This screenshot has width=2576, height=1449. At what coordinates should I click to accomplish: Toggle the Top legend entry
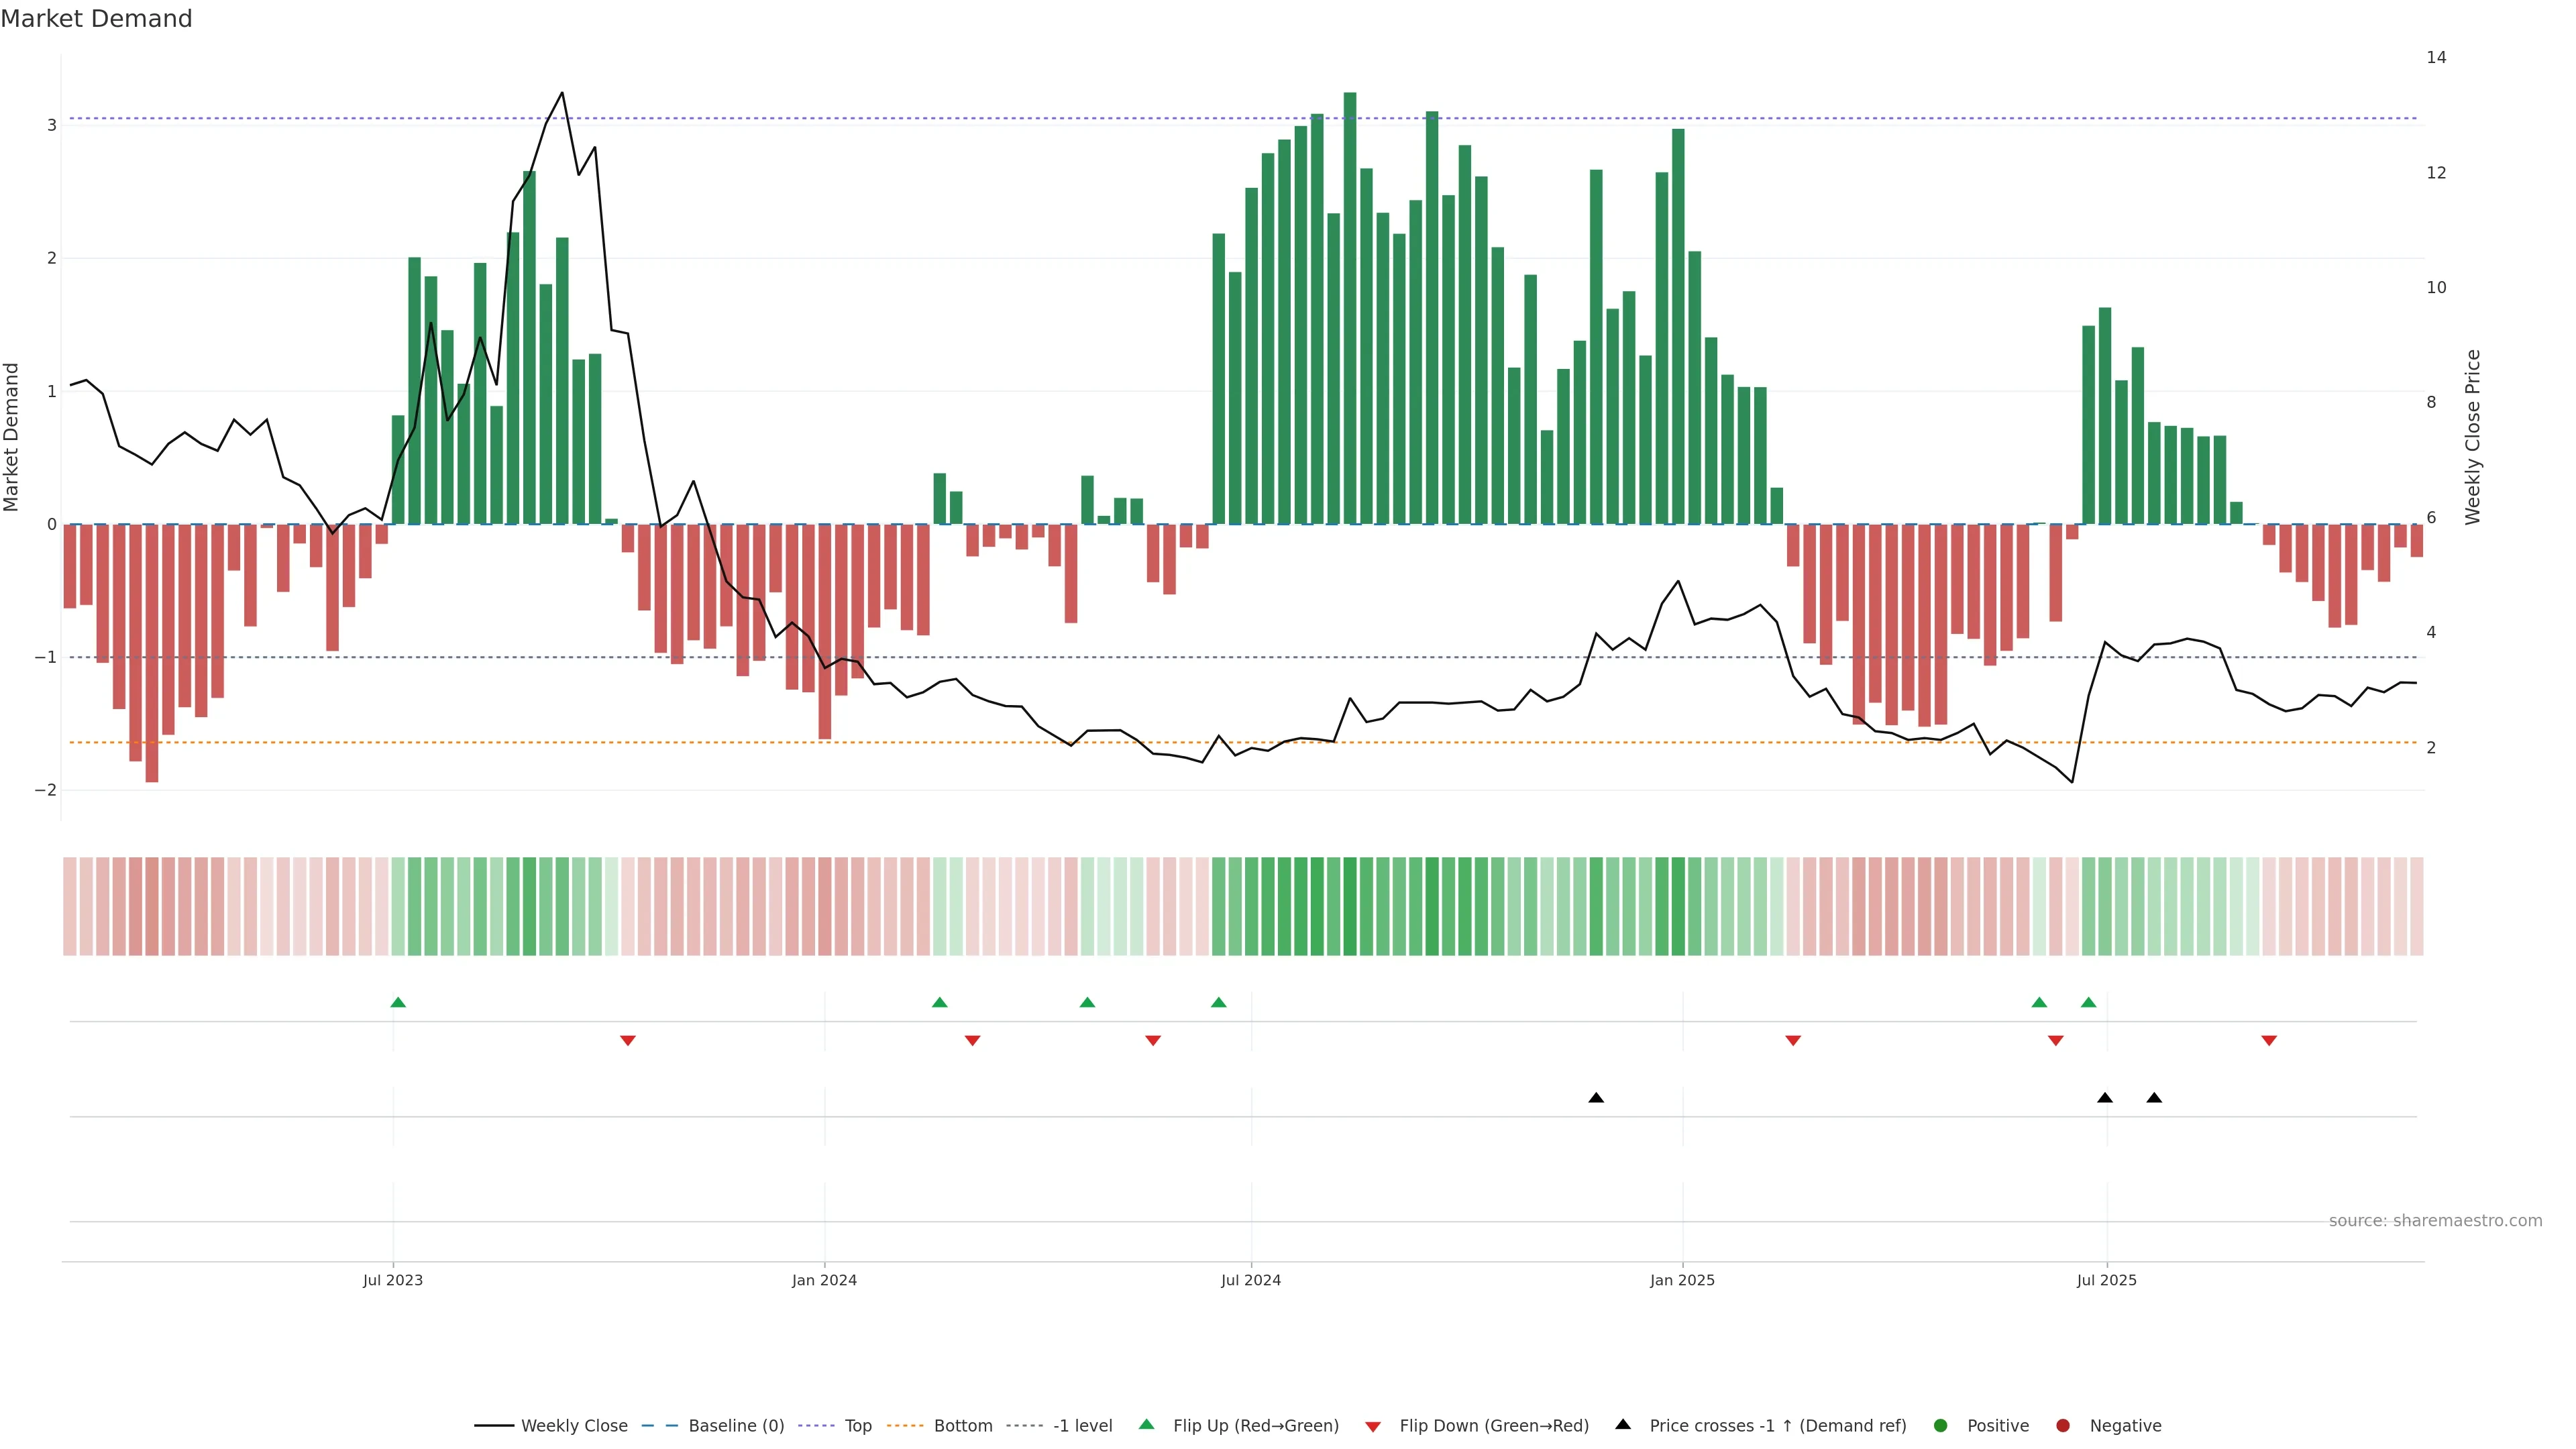[x=857, y=1425]
